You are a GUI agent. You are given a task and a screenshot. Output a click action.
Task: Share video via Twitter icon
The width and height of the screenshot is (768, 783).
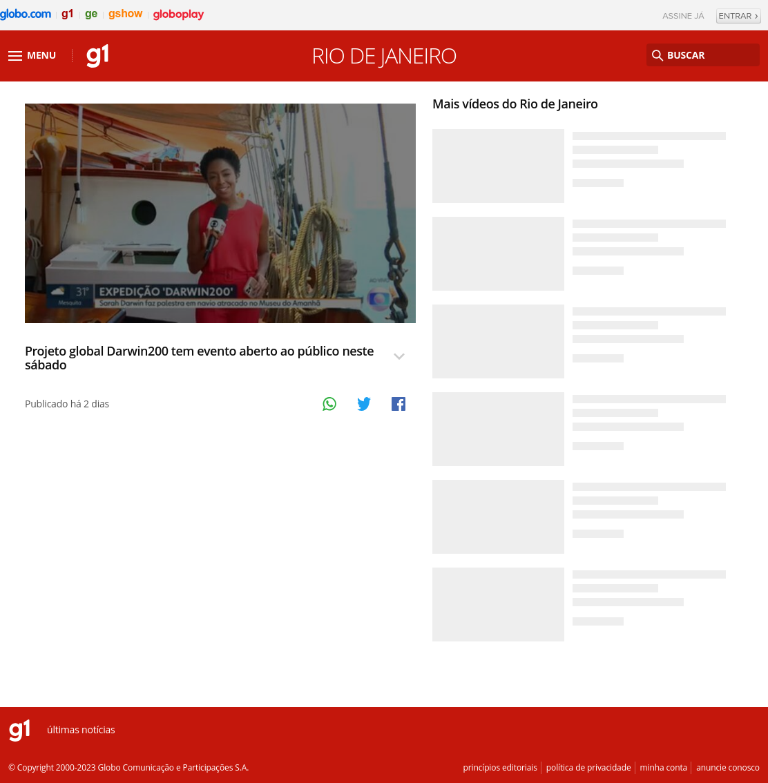364,404
